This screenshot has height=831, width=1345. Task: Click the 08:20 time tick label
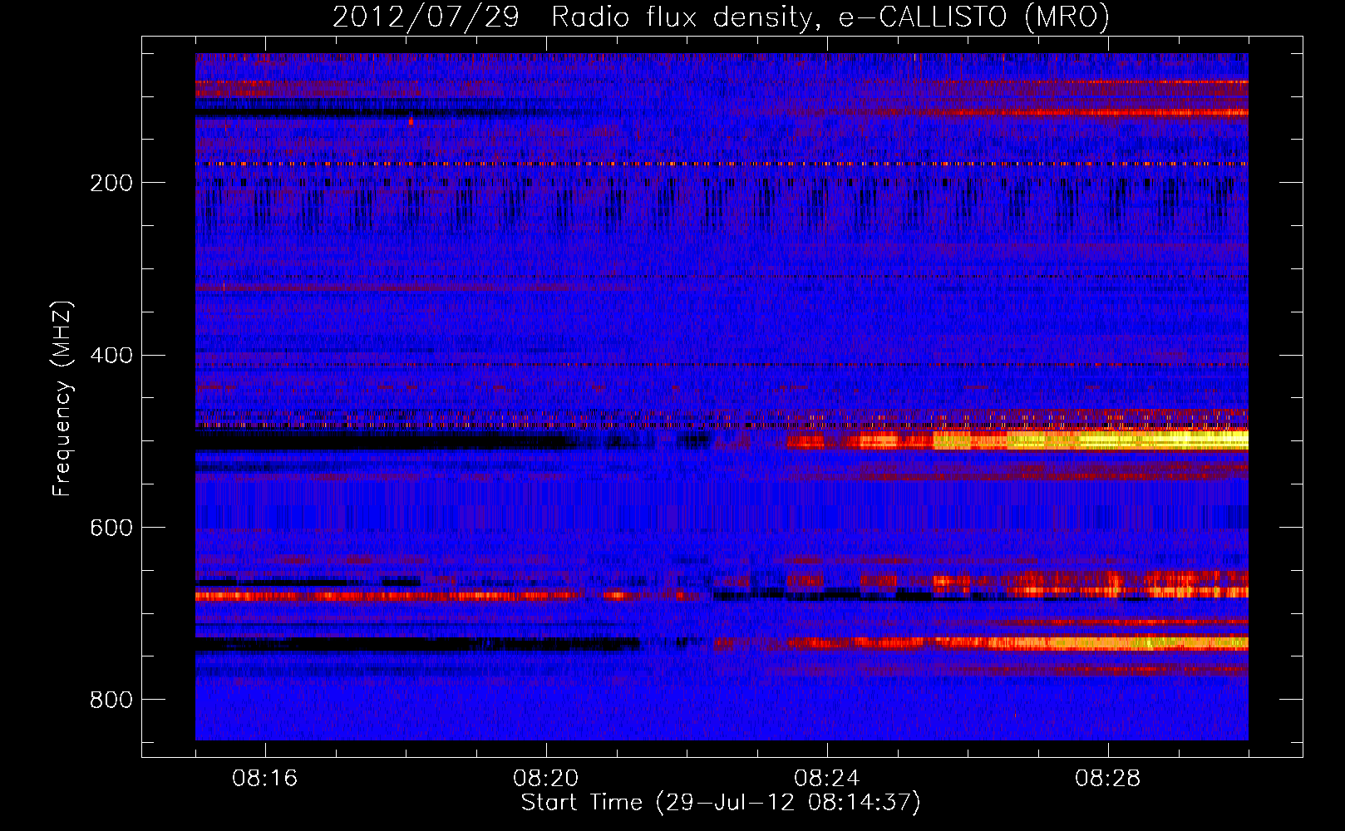[x=546, y=779]
